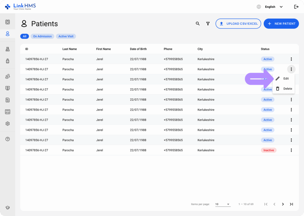The width and height of the screenshot is (304, 216).
Task: Click the graduation cap icon at the sidebar bottom
Action: pyautogui.click(x=8, y=208)
